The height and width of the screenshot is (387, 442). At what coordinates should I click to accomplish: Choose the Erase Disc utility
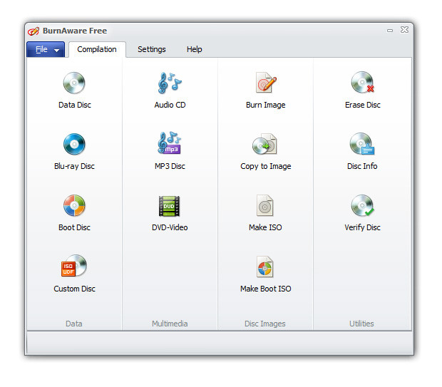(362, 82)
